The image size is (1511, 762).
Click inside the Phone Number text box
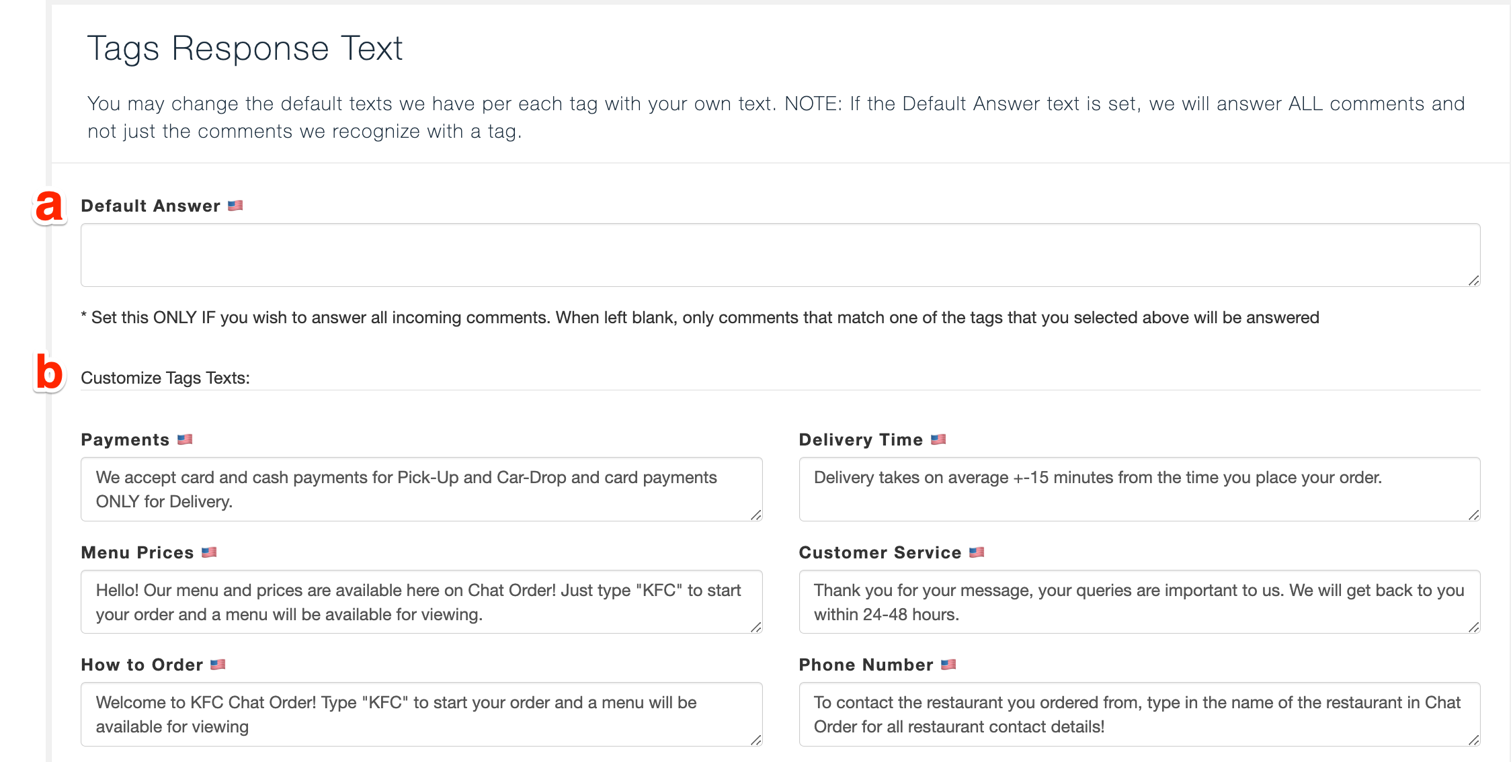click(1139, 714)
